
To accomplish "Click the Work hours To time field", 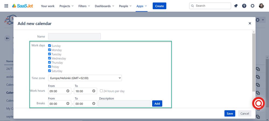I will pos(85,91).
